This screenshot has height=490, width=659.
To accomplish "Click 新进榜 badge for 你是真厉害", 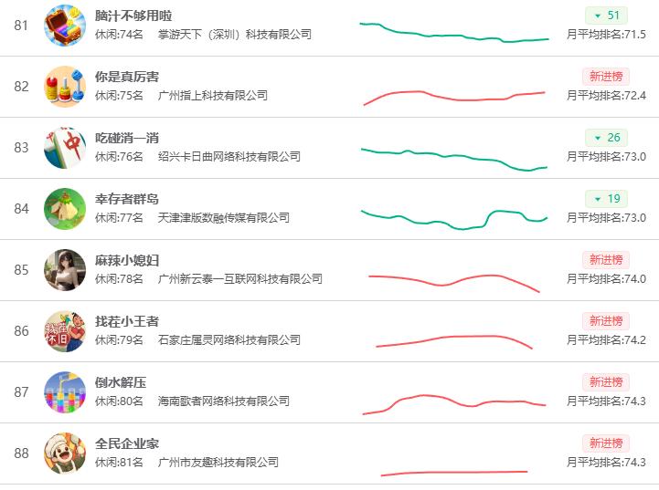I will (606, 77).
